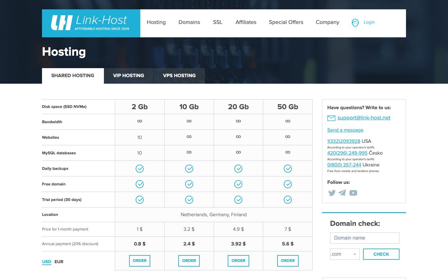Click the Bandwidth infinity symbol for 2 Gb plan

click(x=140, y=121)
